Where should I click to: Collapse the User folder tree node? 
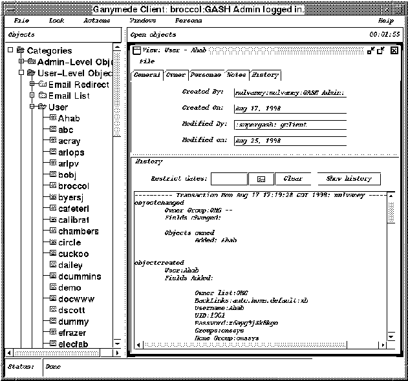(32, 107)
